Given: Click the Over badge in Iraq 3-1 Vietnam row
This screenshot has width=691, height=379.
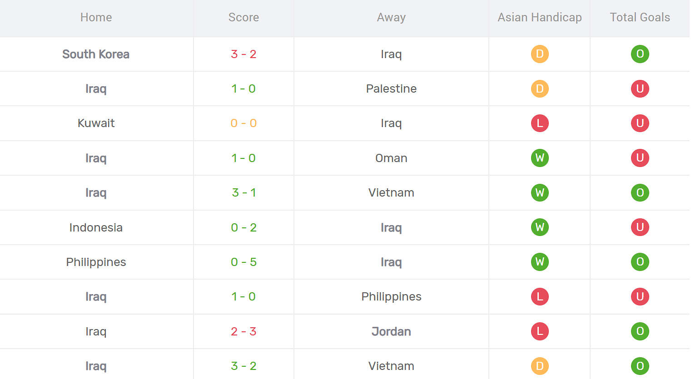Looking at the screenshot, I should coord(640,192).
